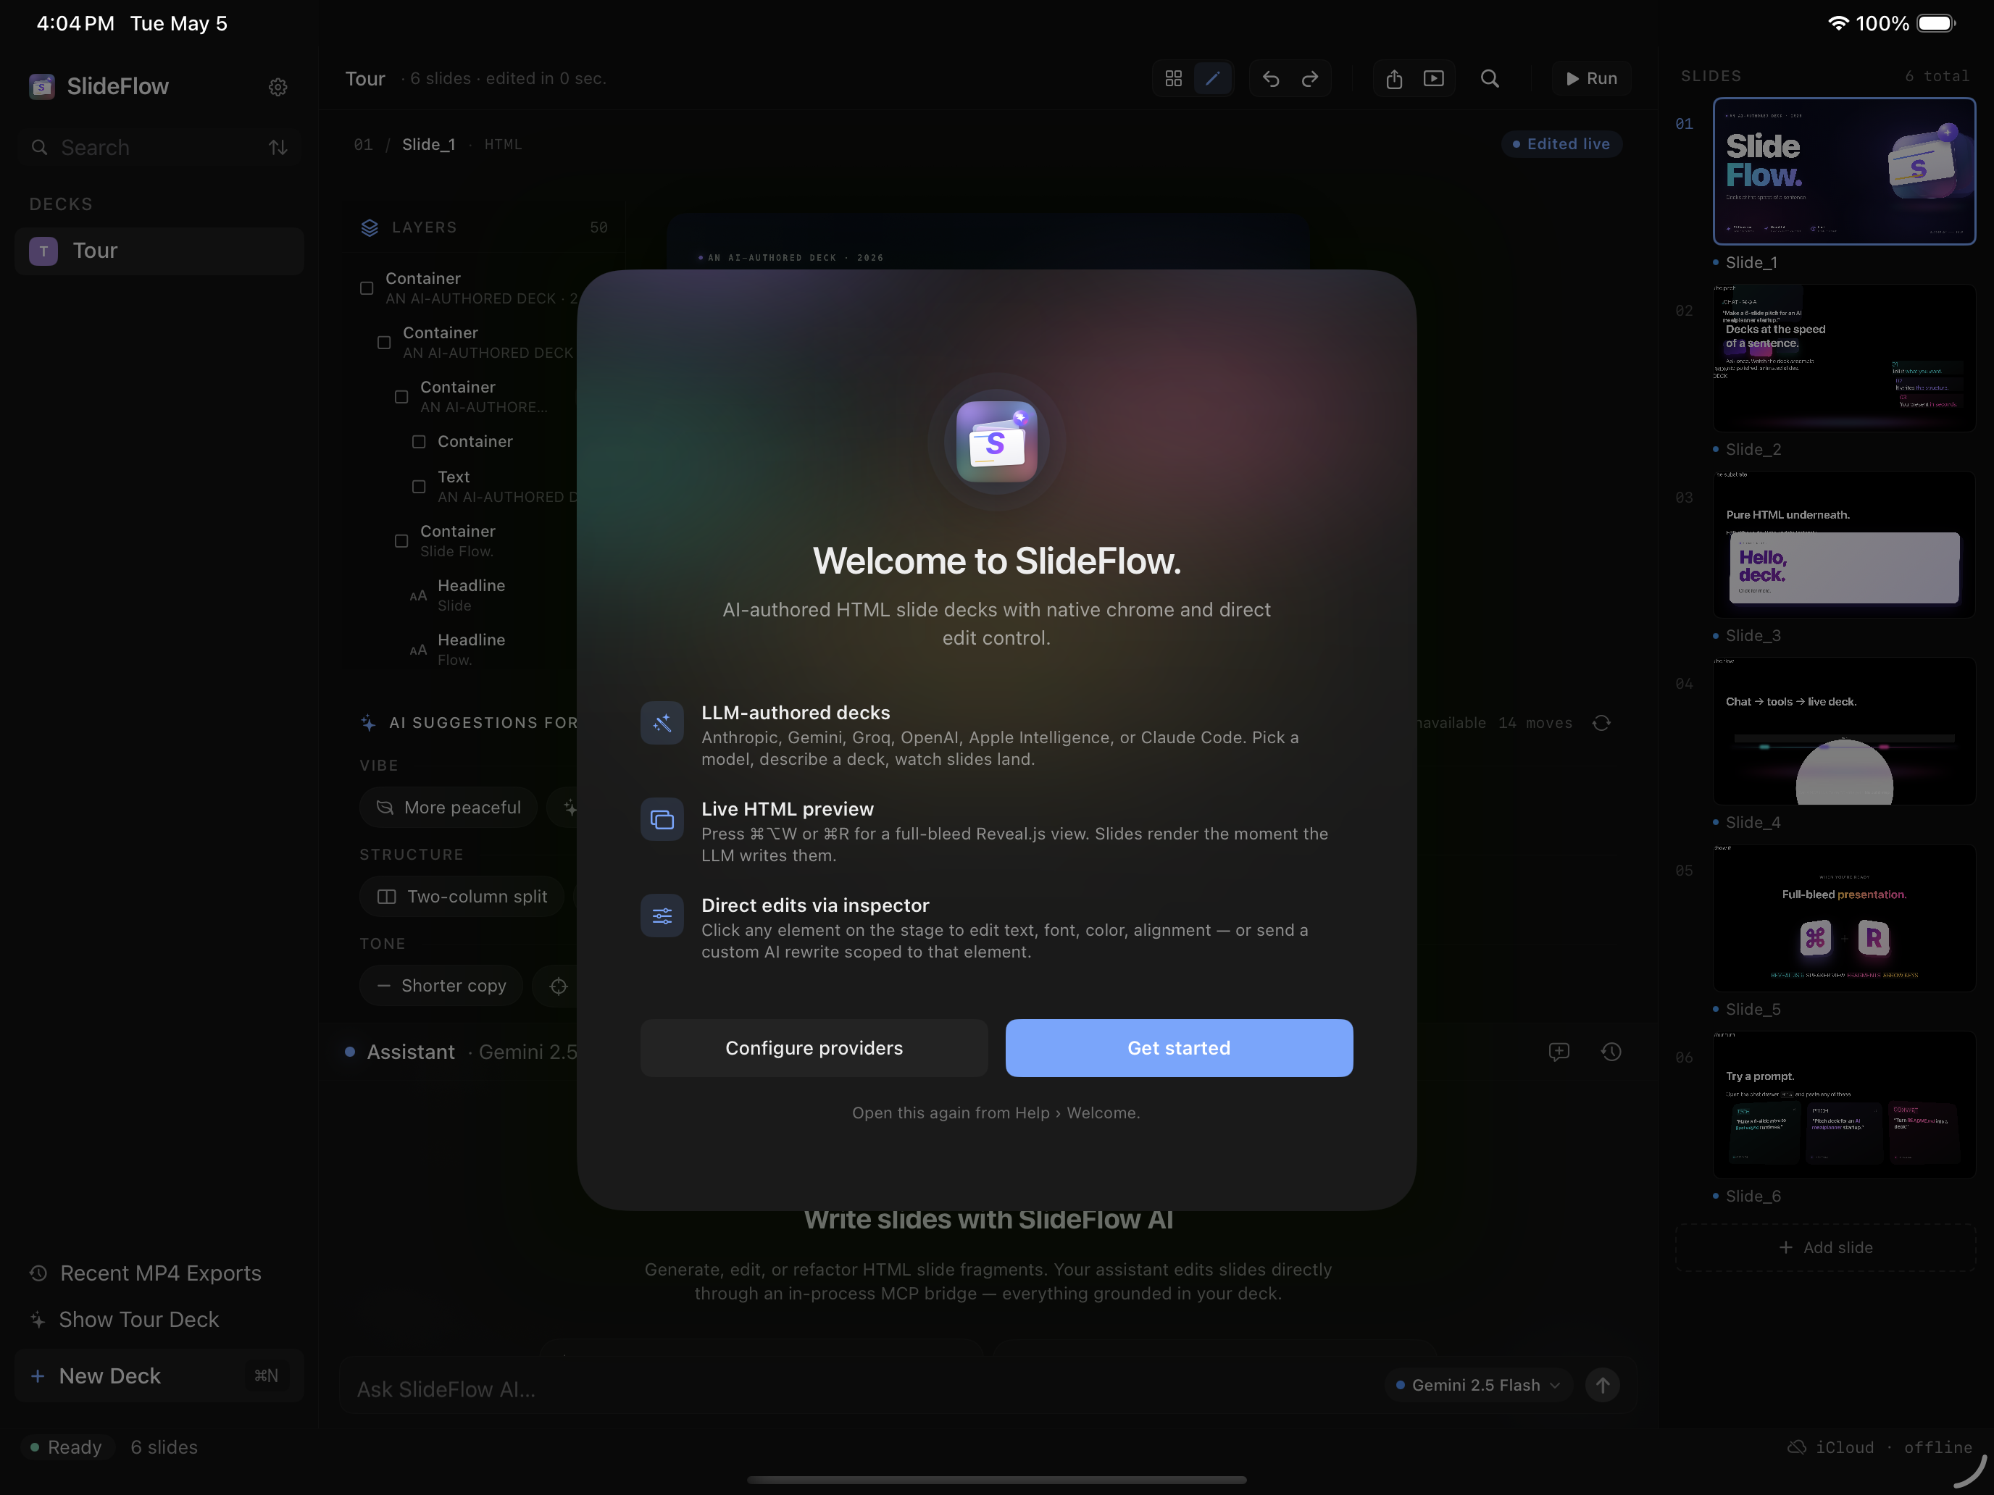This screenshot has height=1495, width=1994.
Task: Select Slide_3 thumbnail
Action: (x=1844, y=544)
